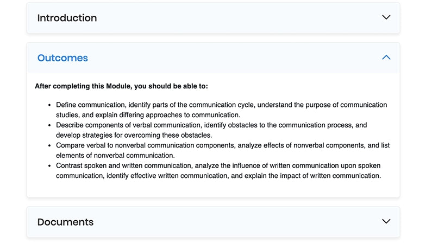
Task: Click the bullet dot before 'Describe components'
Action: (49, 125)
